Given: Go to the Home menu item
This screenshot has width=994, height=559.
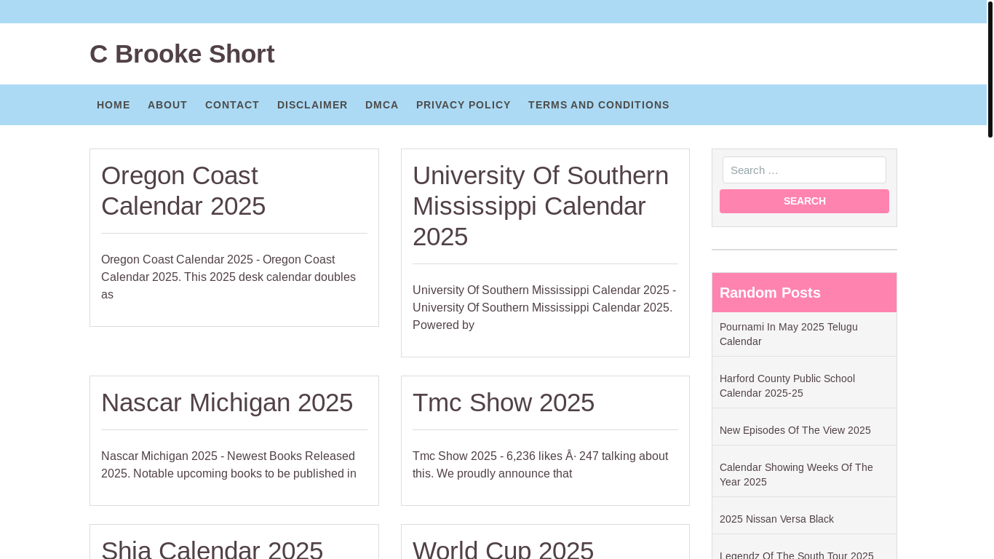Looking at the screenshot, I should click(x=114, y=105).
